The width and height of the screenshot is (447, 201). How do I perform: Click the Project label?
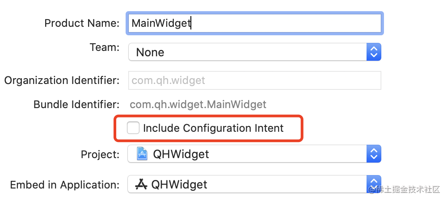100,154
